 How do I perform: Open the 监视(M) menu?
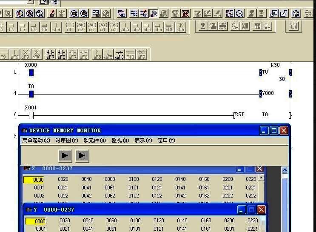pyautogui.click(x=120, y=140)
